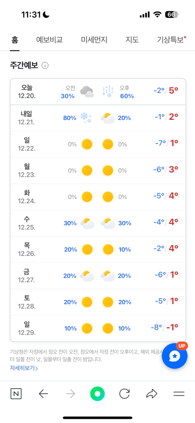Tap the info icon beside 주간예보
The width and height of the screenshot is (195, 423).
(45, 66)
